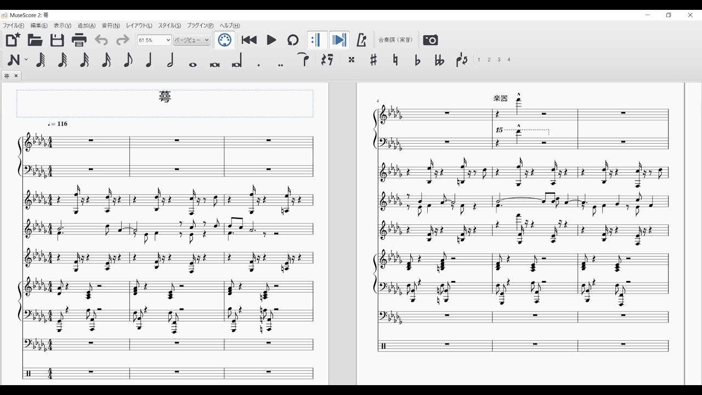The height and width of the screenshot is (395, 702).
Task: Open the ページビュー view mode dropdown
Action: pos(192,40)
